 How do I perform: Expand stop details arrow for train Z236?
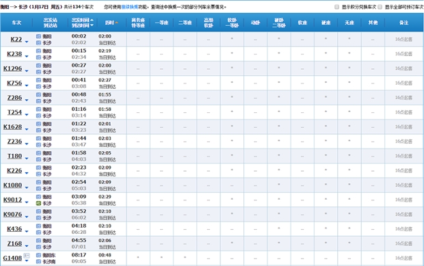[27, 144]
